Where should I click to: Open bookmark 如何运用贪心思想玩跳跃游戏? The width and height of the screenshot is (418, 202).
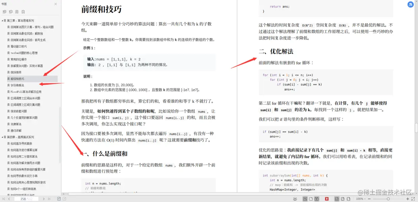point(28,182)
